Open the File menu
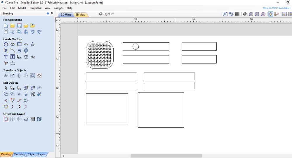 coord(5,8)
